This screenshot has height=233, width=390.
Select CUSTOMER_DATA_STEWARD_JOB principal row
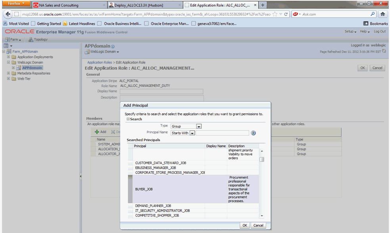194,163
